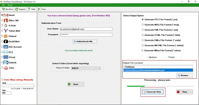The width and height of the screenshot is (199, 105).
Task: Click the FileName column header
Action: pyautogui.click(x=158, y=67)
